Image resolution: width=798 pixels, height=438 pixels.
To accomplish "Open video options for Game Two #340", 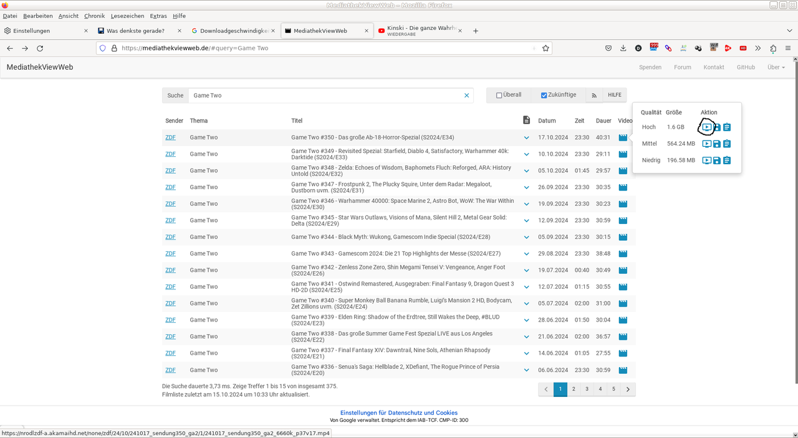I will click(x=623, y=304).
